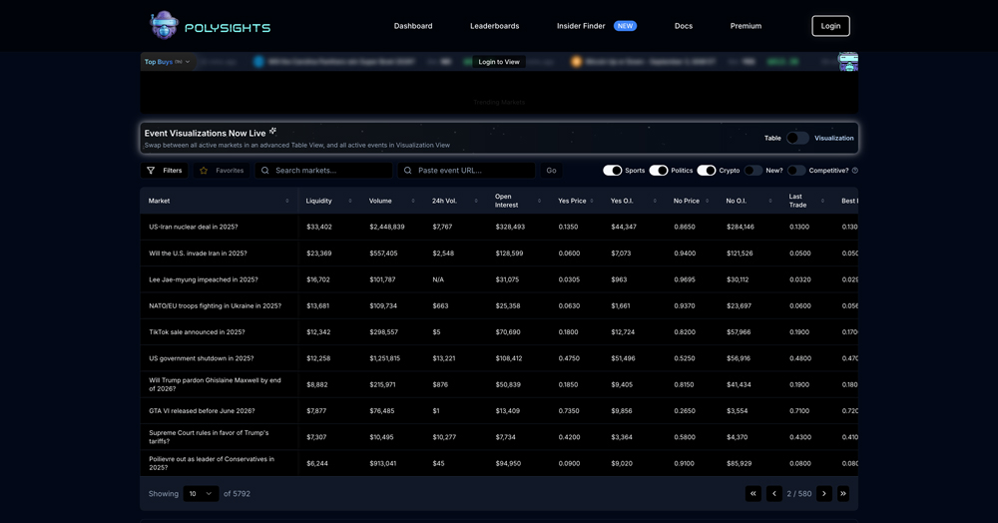998x523 pixels.
Task: Click the Competitive help question mark icon
Action: (855, 171)
